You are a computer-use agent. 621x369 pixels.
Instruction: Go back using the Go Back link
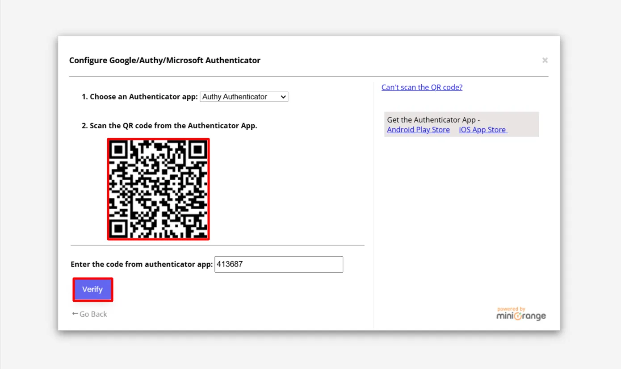93,314
